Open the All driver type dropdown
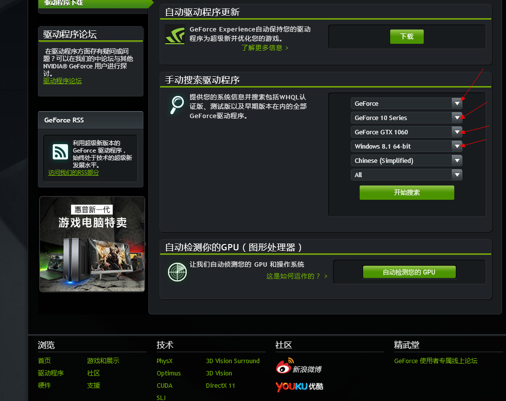The image size is (506, 401). point(406,175)
